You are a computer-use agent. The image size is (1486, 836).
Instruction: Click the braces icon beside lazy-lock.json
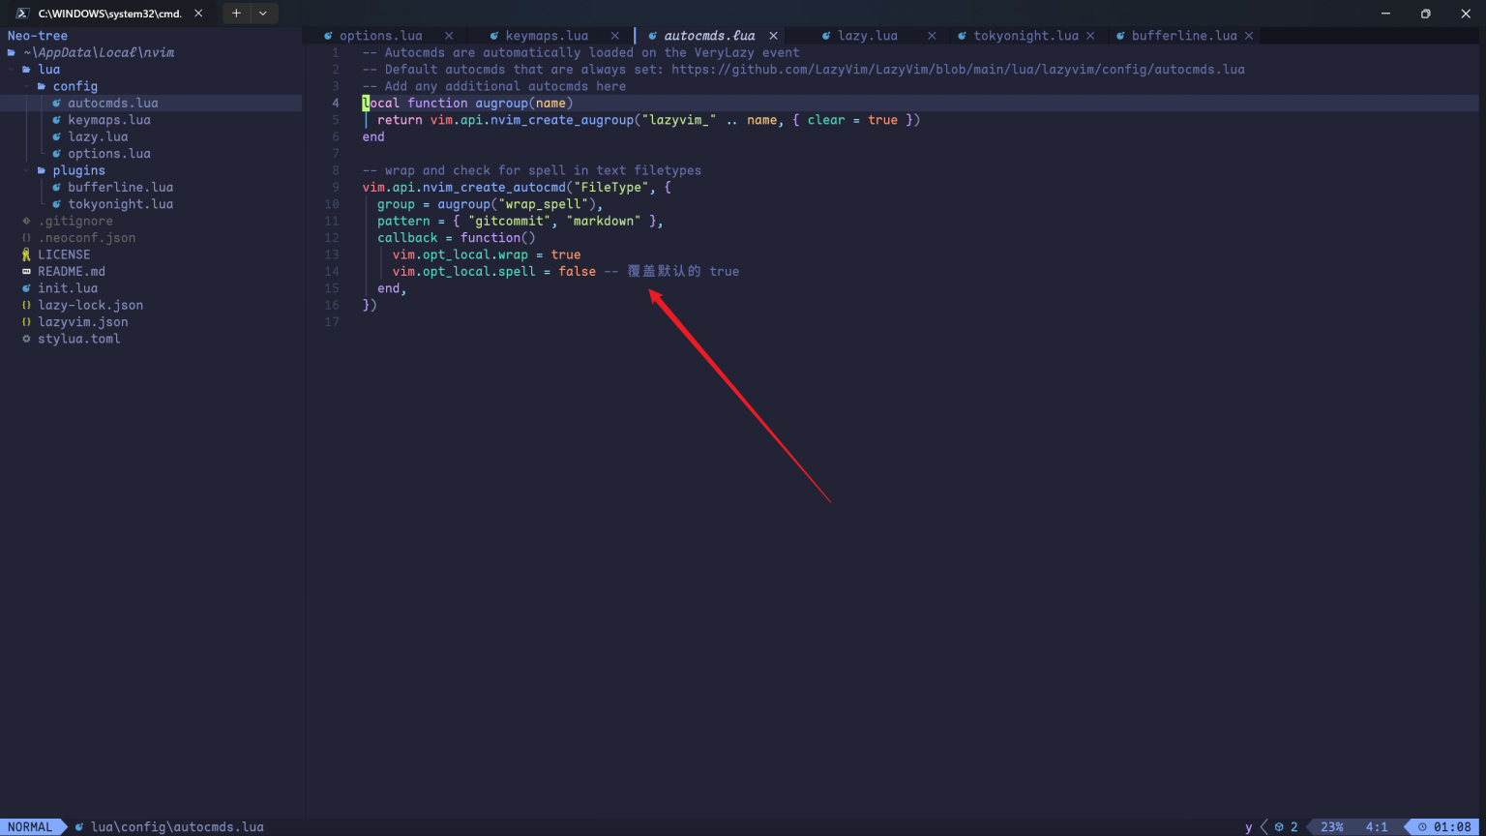(26, 305)
